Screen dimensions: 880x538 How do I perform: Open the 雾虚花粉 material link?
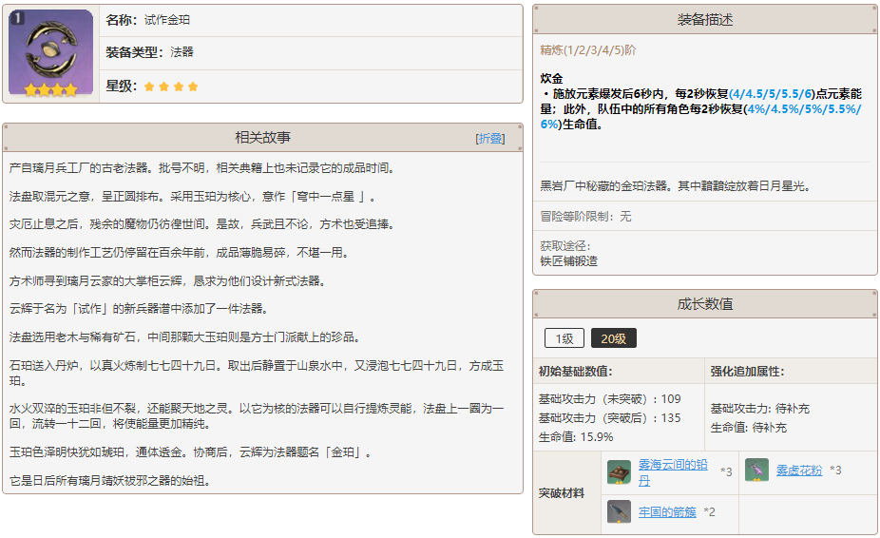798,471
